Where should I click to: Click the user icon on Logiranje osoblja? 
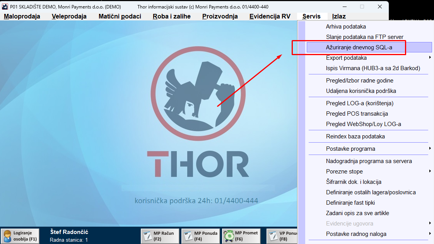[7, 236]
